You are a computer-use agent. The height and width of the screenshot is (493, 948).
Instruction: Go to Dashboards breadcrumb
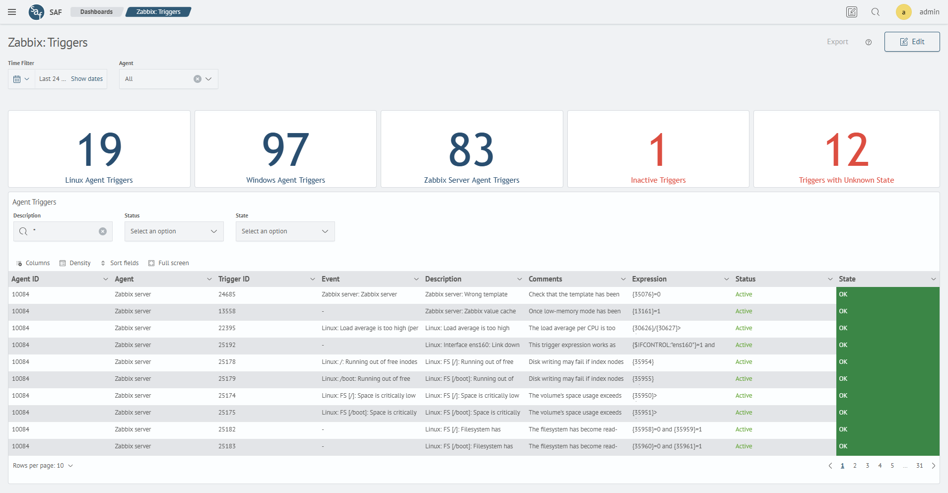pos(96,12)
